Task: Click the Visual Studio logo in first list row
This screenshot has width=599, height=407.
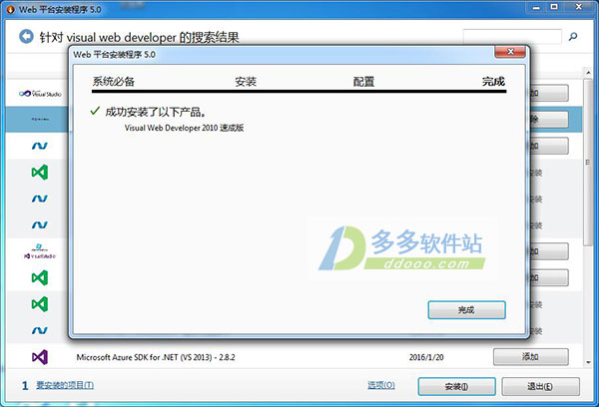Action: (40, 93)
